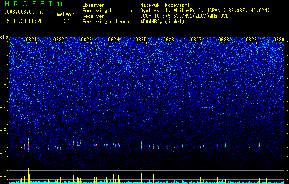Click the 0.7 kHz axis tick label
Viewport: 289px width, 184px height.
point(4,152)
